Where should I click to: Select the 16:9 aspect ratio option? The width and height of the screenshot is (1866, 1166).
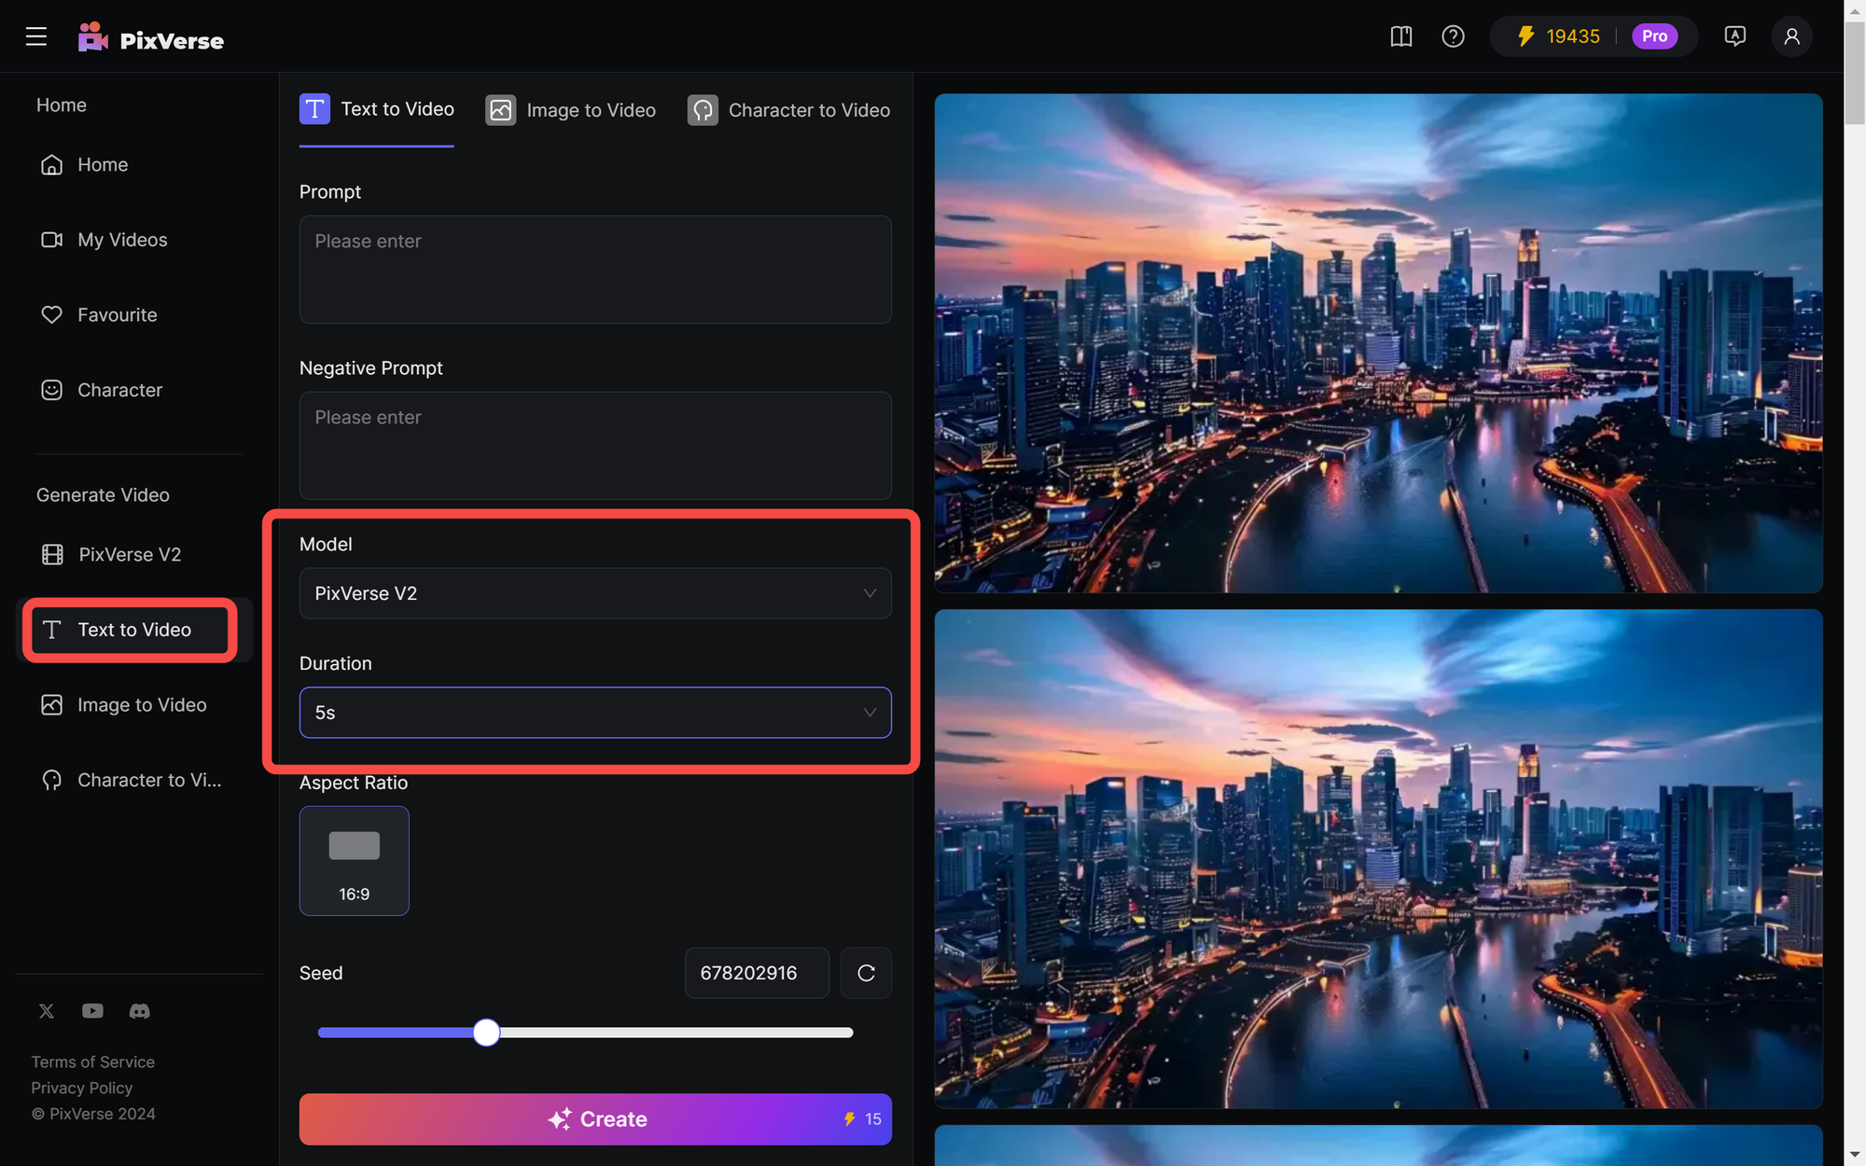pos(355,861)
